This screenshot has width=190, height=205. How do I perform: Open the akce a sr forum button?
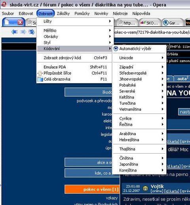click(x=88, y=162)
